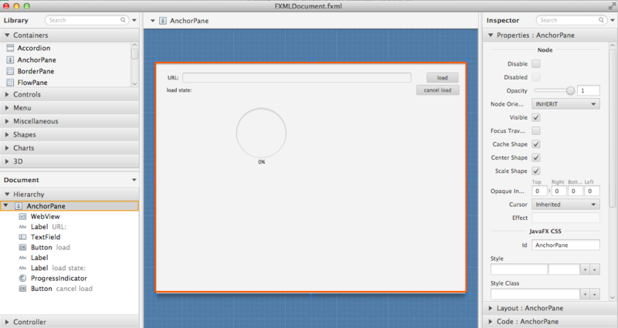Click the 'Label URL:' icon in Hierarchy
The height and width of the screenshot is (328, 618).
click(x=22, y=227)
